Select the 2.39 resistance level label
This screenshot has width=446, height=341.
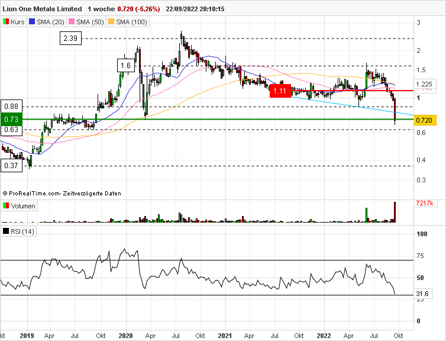click(70, 38)
